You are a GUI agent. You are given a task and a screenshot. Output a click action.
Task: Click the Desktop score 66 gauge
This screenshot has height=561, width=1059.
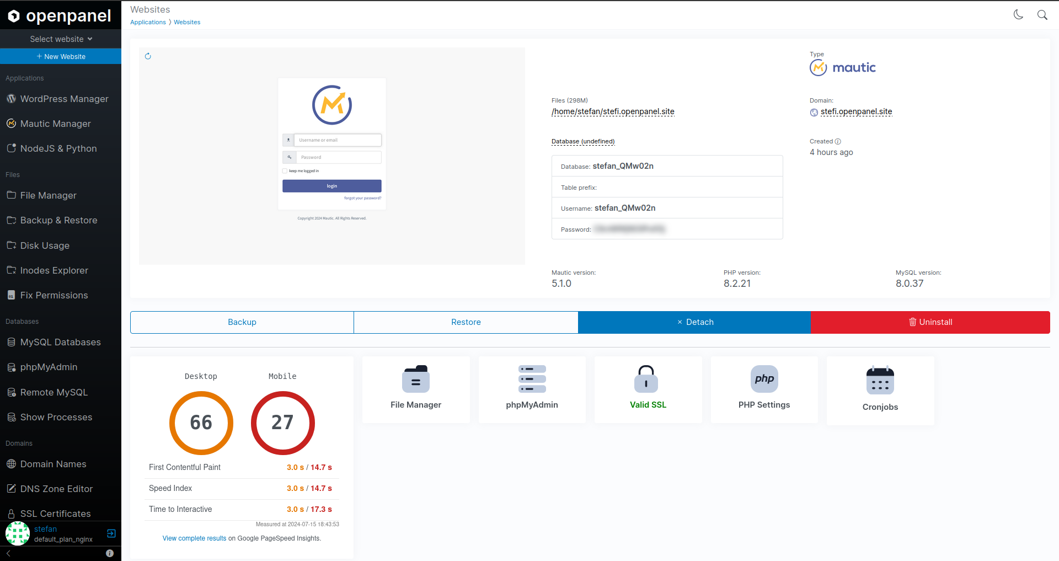coord(201,423)
